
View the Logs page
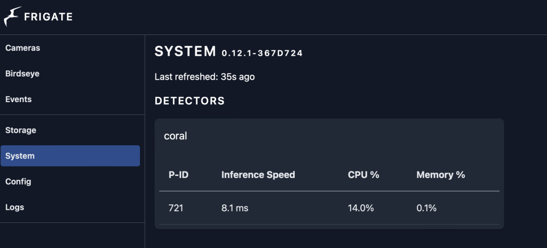15,207
